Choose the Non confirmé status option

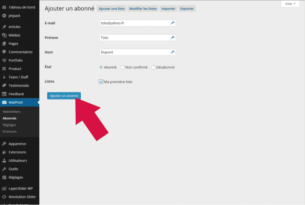click(x=122, y=67)
